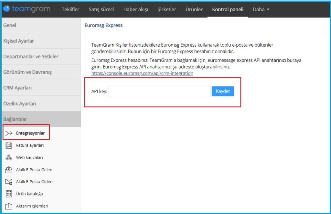Expand the Özellik Ayarları section
331x214 pixels.
(41, 104)
